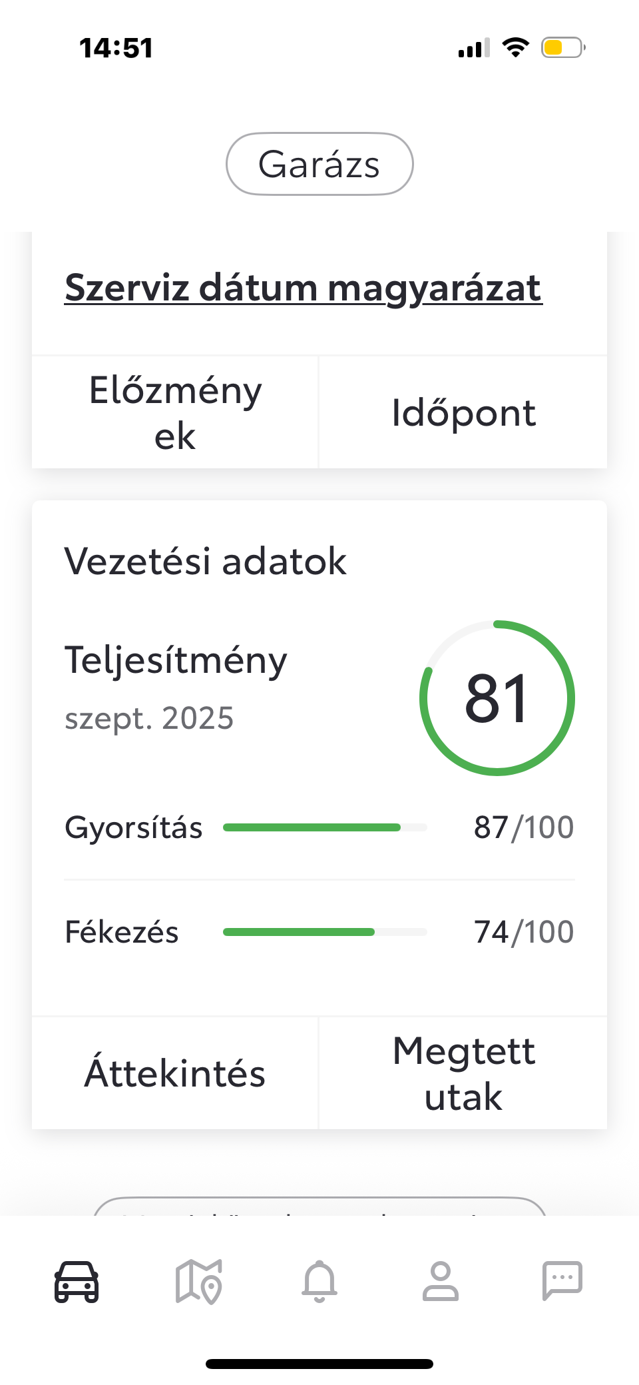
Task: Open notifications bell icon
Action: tap(319, 1281)
